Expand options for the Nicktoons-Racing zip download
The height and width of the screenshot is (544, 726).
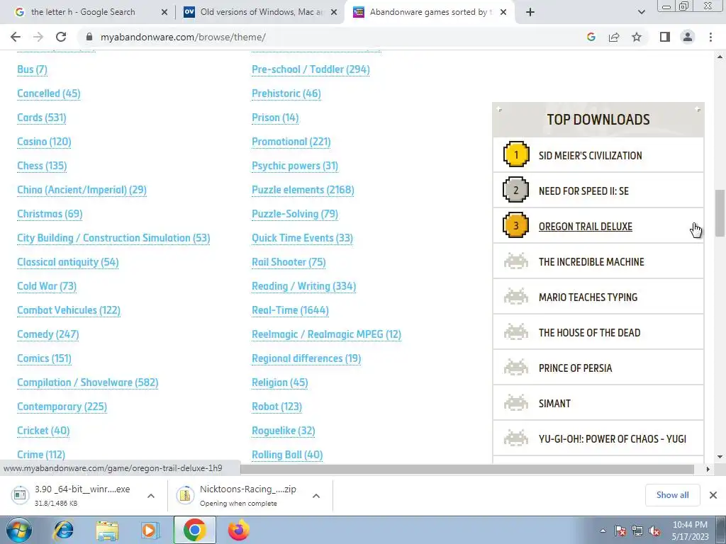316,496
